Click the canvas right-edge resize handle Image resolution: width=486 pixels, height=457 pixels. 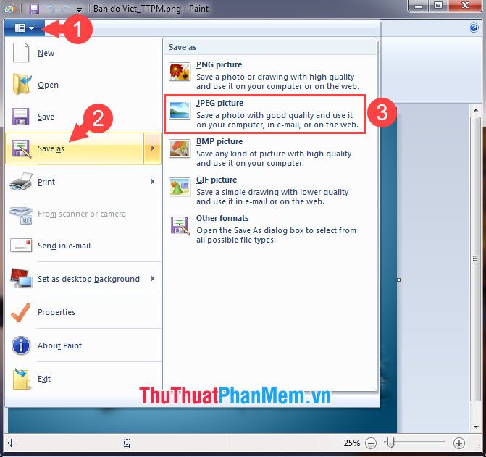[399, 280]
